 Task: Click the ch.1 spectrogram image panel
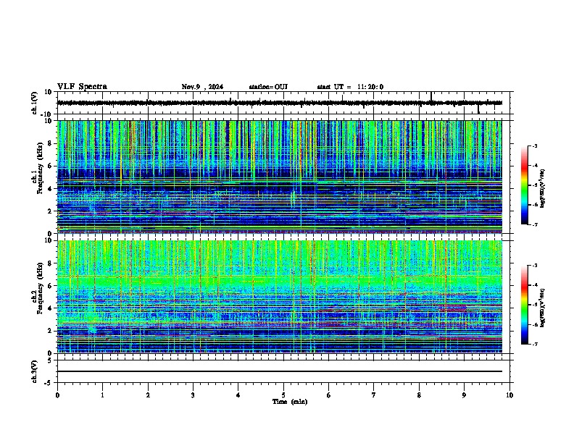pos(280,177)
